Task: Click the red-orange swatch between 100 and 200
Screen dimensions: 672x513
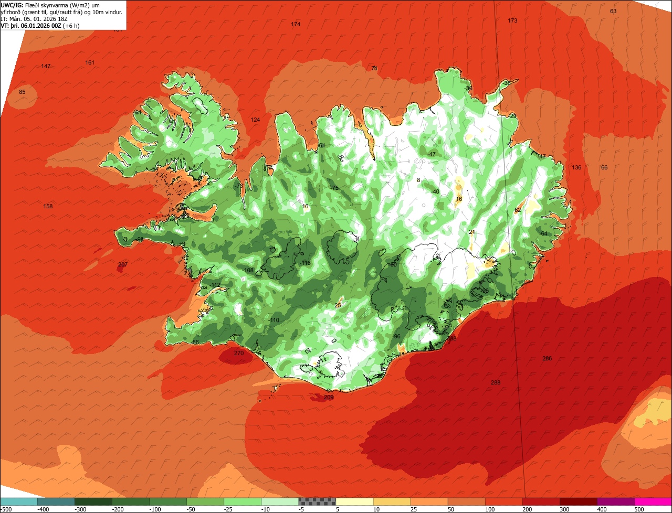Action: tap(503, 501)
